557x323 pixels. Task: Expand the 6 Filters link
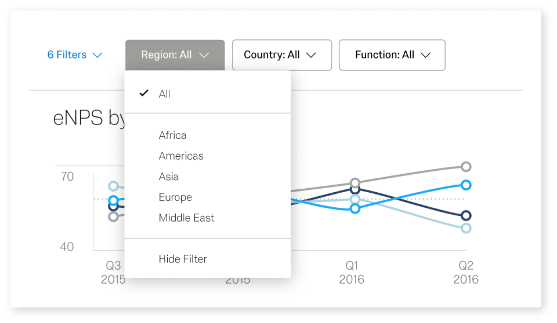coord(67,55)
